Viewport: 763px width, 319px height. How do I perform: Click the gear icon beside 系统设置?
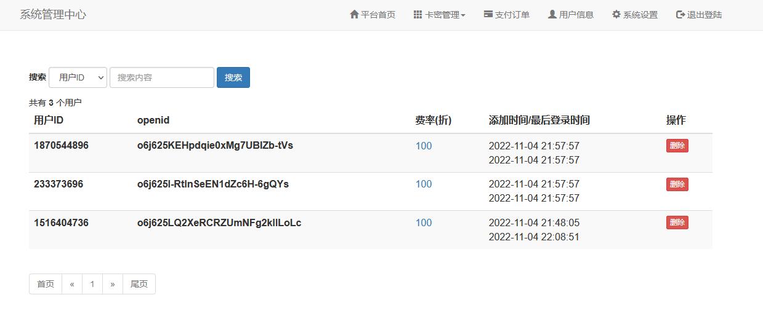click(616, 14)
